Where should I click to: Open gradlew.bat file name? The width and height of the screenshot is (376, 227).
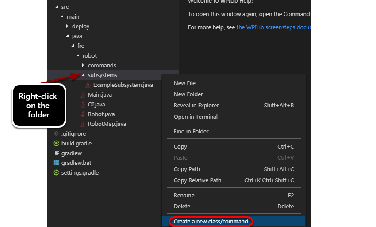click(x=76, y=163)
